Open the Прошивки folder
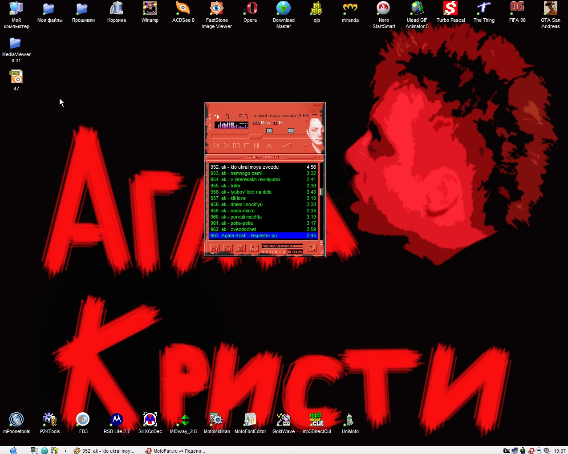Screen dimensions: 568x454 click(x=83, y=12)
